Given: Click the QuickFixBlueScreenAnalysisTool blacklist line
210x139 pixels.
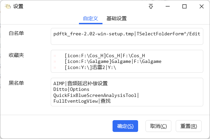Looking at the screenshot, I should (96, 95).
